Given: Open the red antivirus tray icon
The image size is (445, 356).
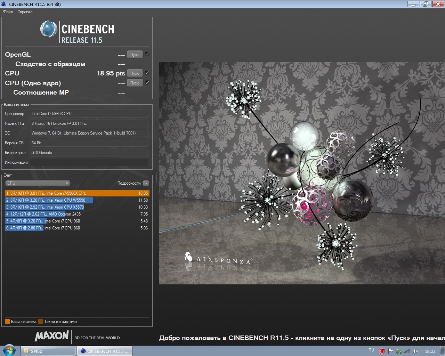Looking at the screenshot, I should click(x=382, y=351).
